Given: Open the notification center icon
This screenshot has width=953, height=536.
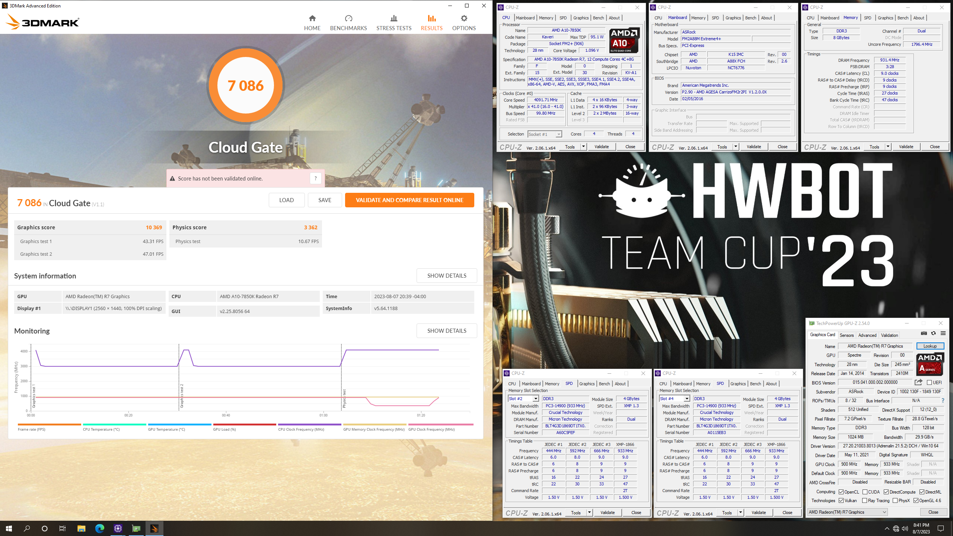Looking at the screenshot, I should coord(941,529).
